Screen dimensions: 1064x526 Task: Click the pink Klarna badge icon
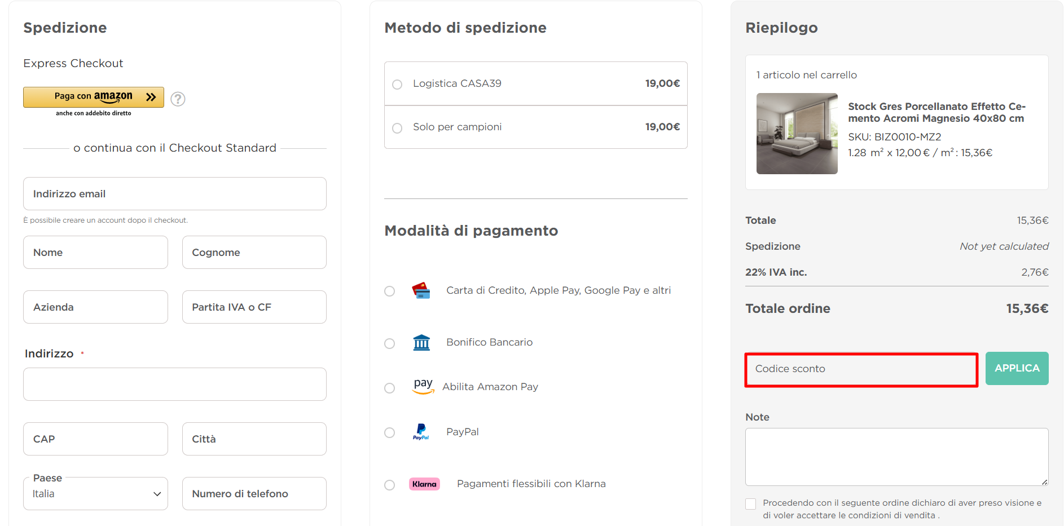(x=424, y=484)
